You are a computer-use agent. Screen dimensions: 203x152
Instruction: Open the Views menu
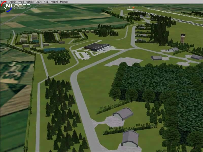39,2
